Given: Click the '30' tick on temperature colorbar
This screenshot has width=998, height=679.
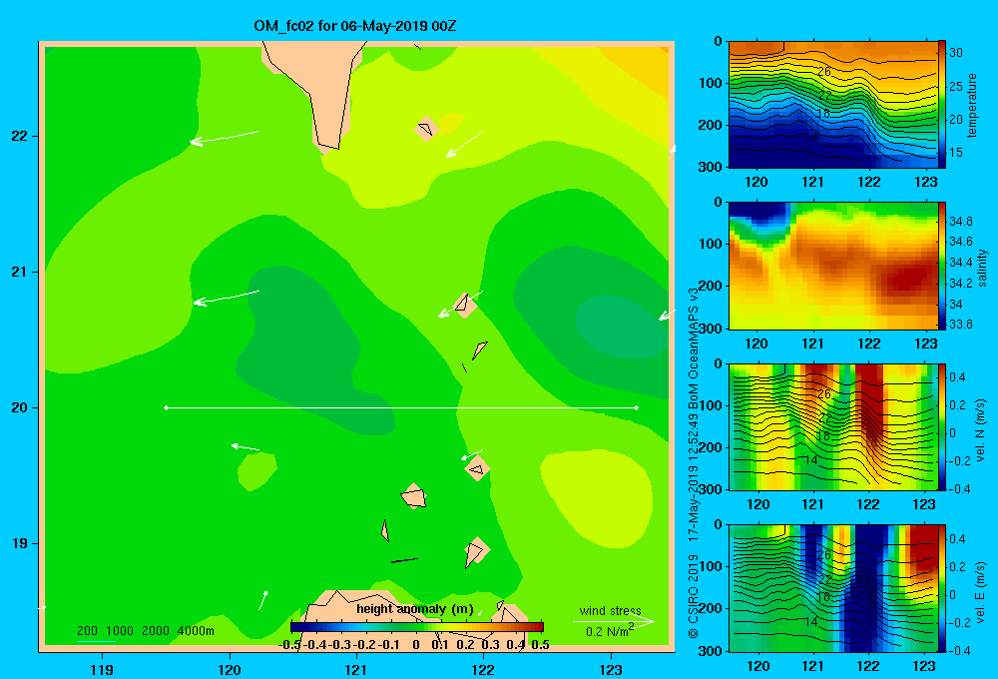Looking at the screenshot, I should (x=956, y=53).
